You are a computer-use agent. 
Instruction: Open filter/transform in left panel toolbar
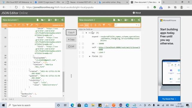pos(27,25)
